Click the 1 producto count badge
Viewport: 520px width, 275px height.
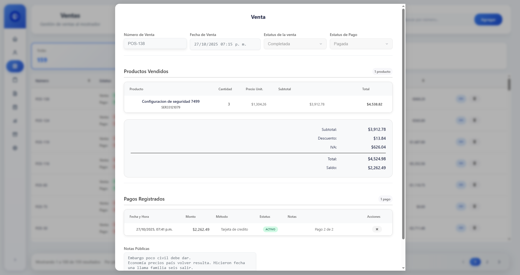click(x=382, y=72)
